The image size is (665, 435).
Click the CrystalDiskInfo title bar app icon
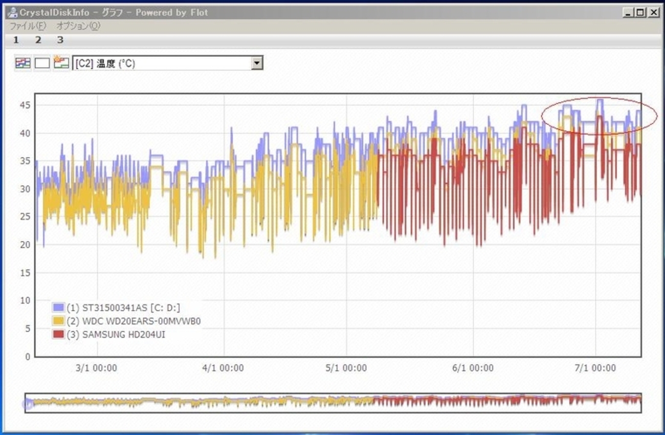[x=13, y=12]
